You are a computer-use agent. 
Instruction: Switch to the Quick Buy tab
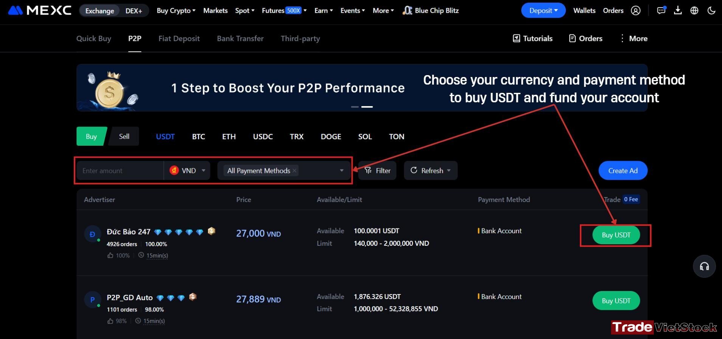(x=94, y=39)
